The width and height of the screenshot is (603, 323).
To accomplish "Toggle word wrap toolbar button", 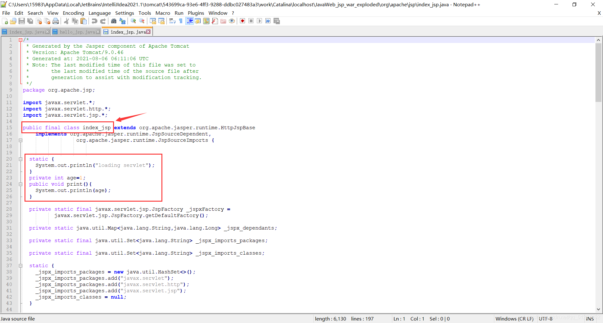I will (172, 21).
